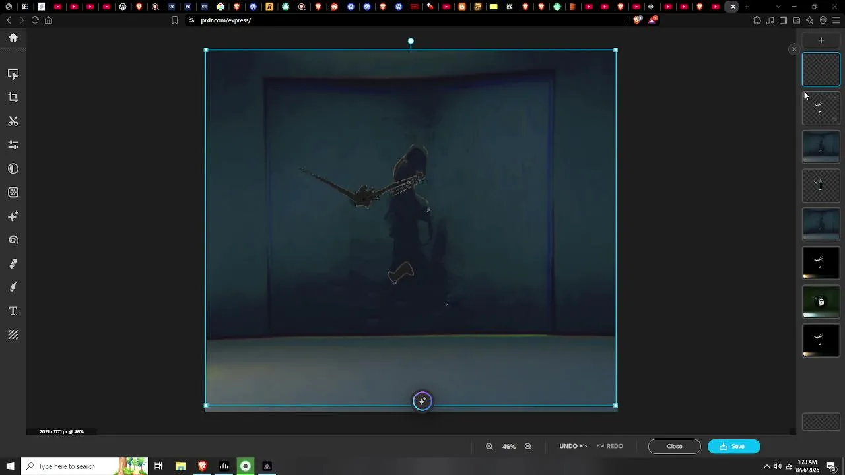This screenshot has height=475, width=845.
Task: Open the taskbar clock and date
Action: pyautogui.click(x=807, y=466)
